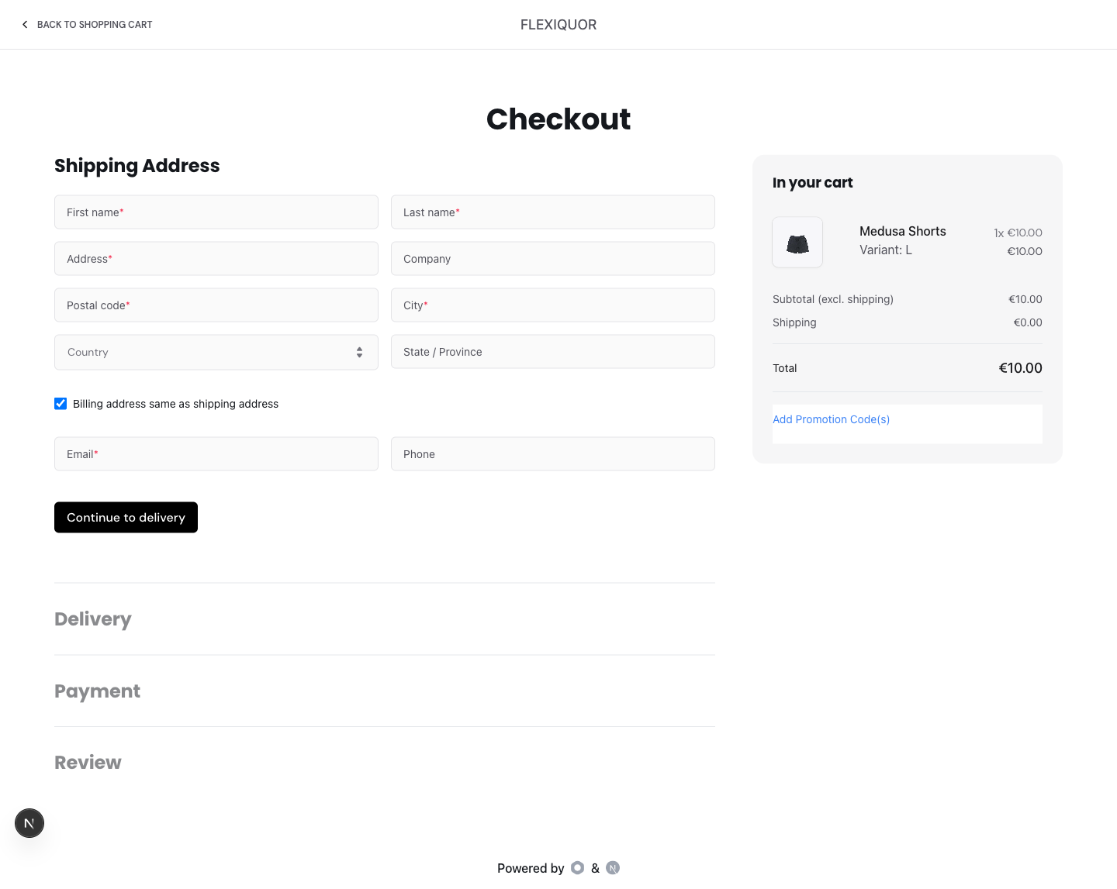
Task: Click into the Company field
Action: (553, 259)
